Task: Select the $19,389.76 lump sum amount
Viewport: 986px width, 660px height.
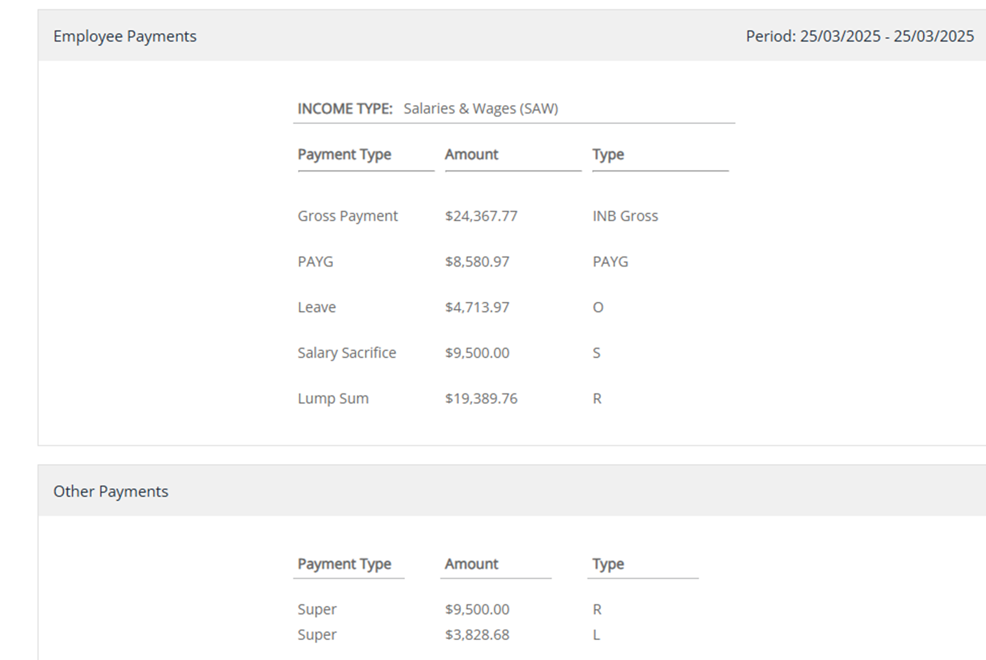Action: [x=481, y=398]
